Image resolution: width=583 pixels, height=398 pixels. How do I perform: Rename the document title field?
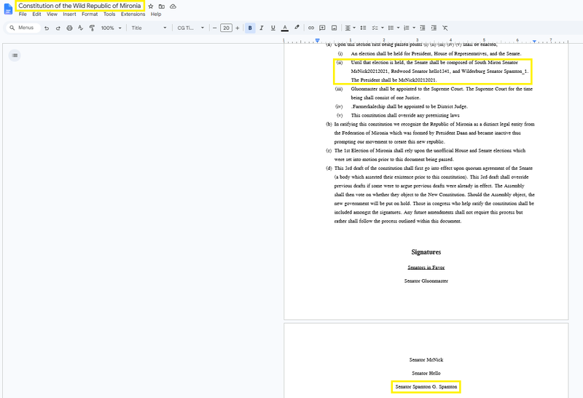pos(79,6)
